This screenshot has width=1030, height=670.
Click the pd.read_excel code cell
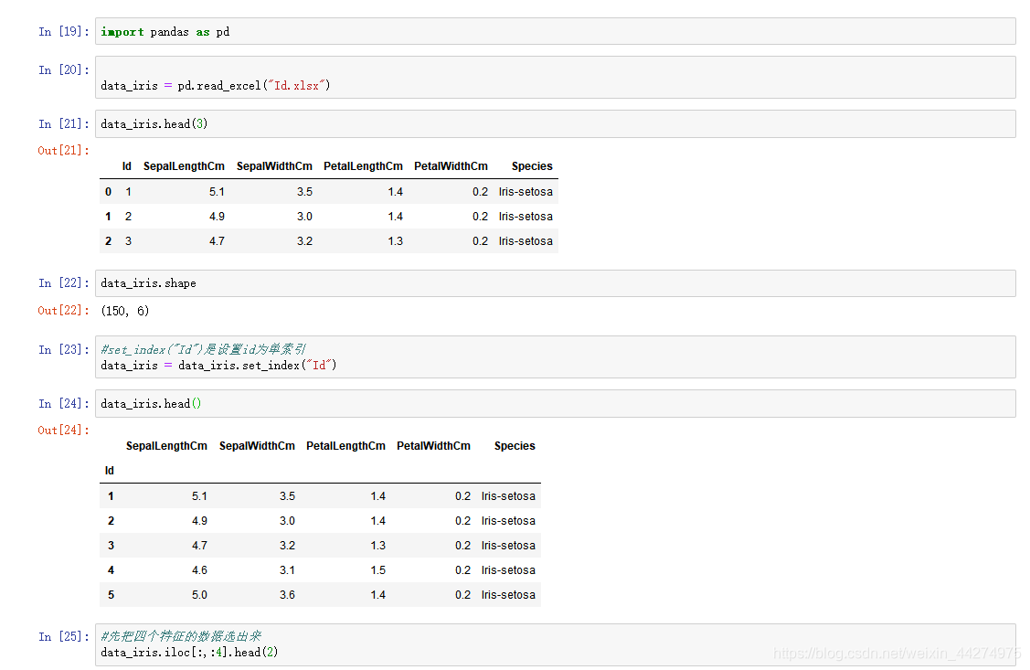click(555, 78)
